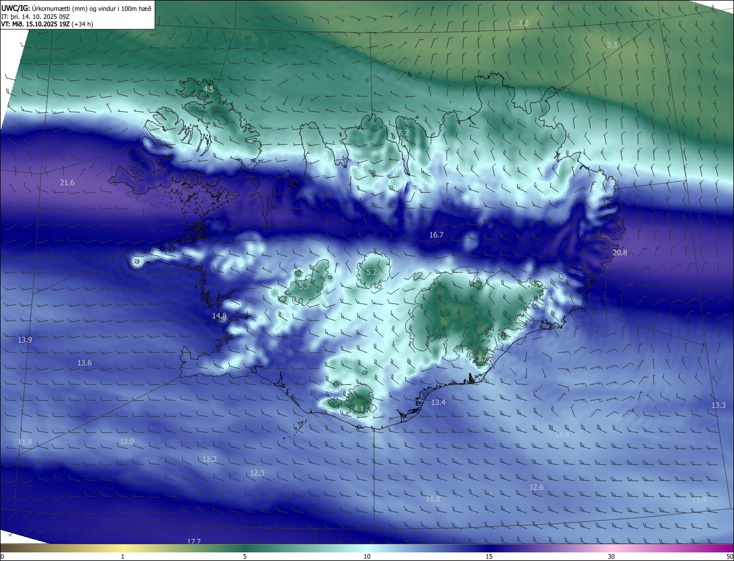Click the 13.4 value label
The height and width of the screenshot is (561, 734).
coord(438,403)
